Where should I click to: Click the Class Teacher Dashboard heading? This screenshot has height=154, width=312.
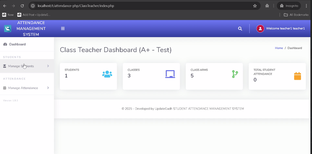115,50
